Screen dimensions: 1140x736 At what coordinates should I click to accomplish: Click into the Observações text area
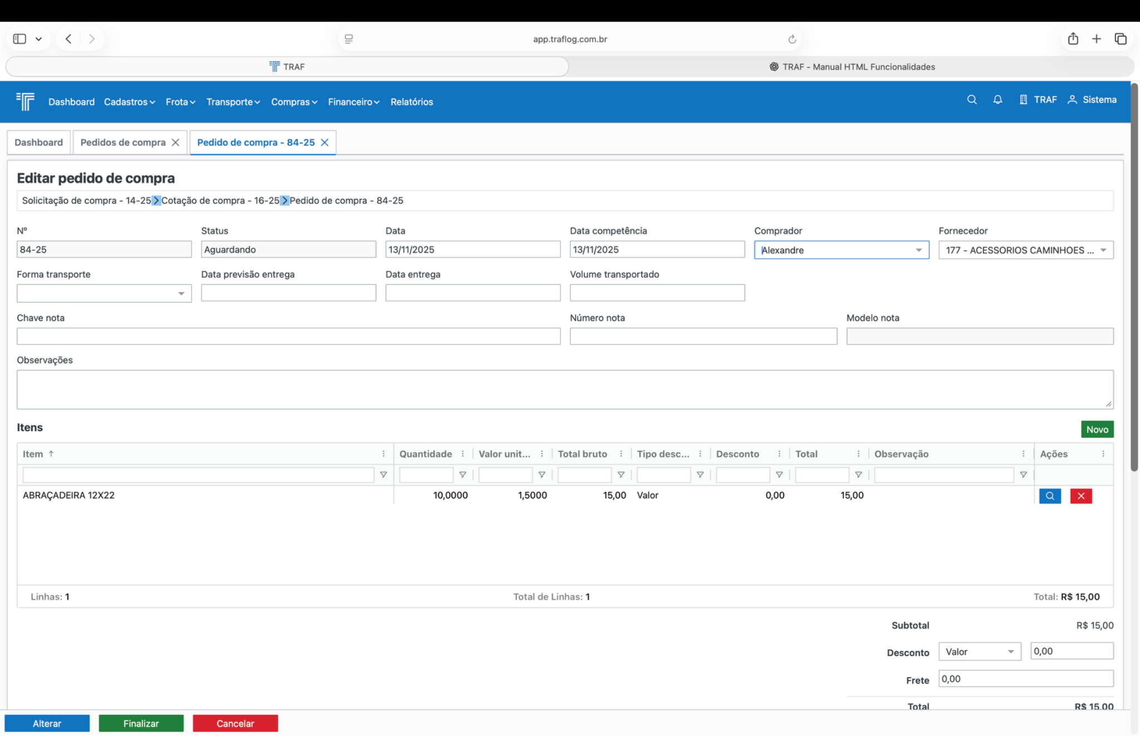[564, 389]
